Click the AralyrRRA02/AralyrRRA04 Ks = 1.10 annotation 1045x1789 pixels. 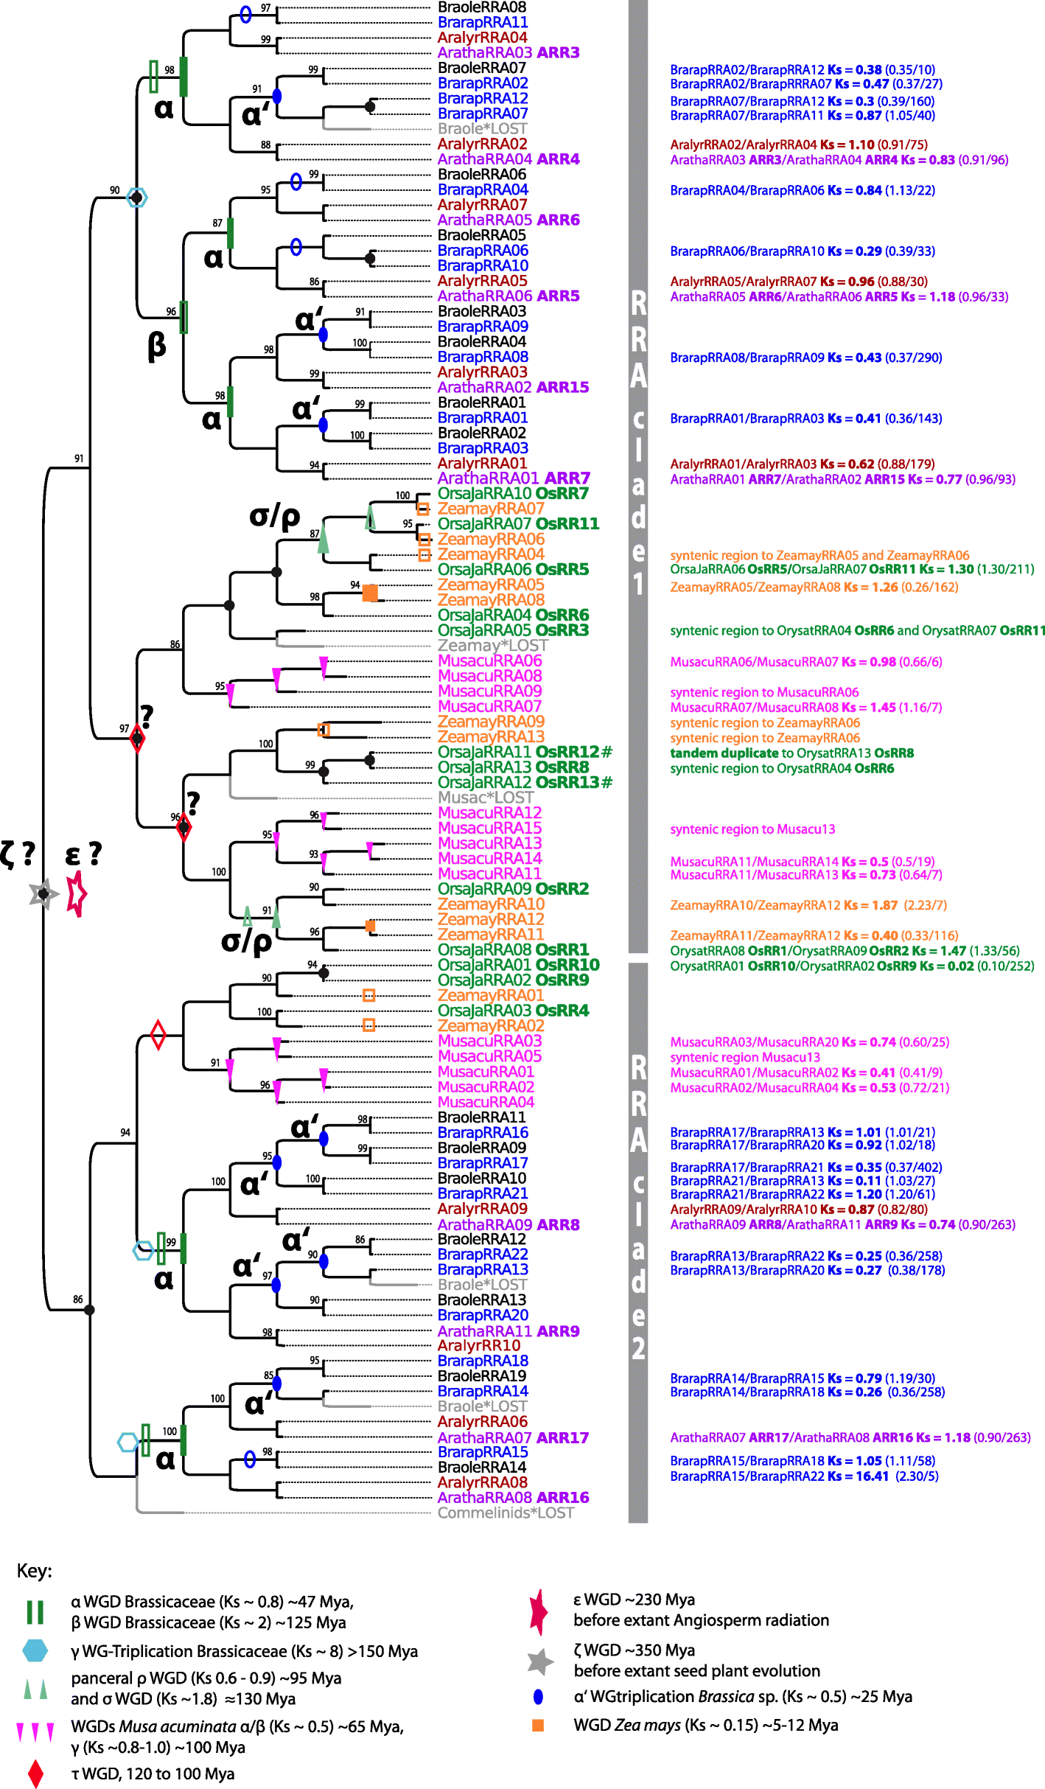pyautogui.click(x=799, y=144)
